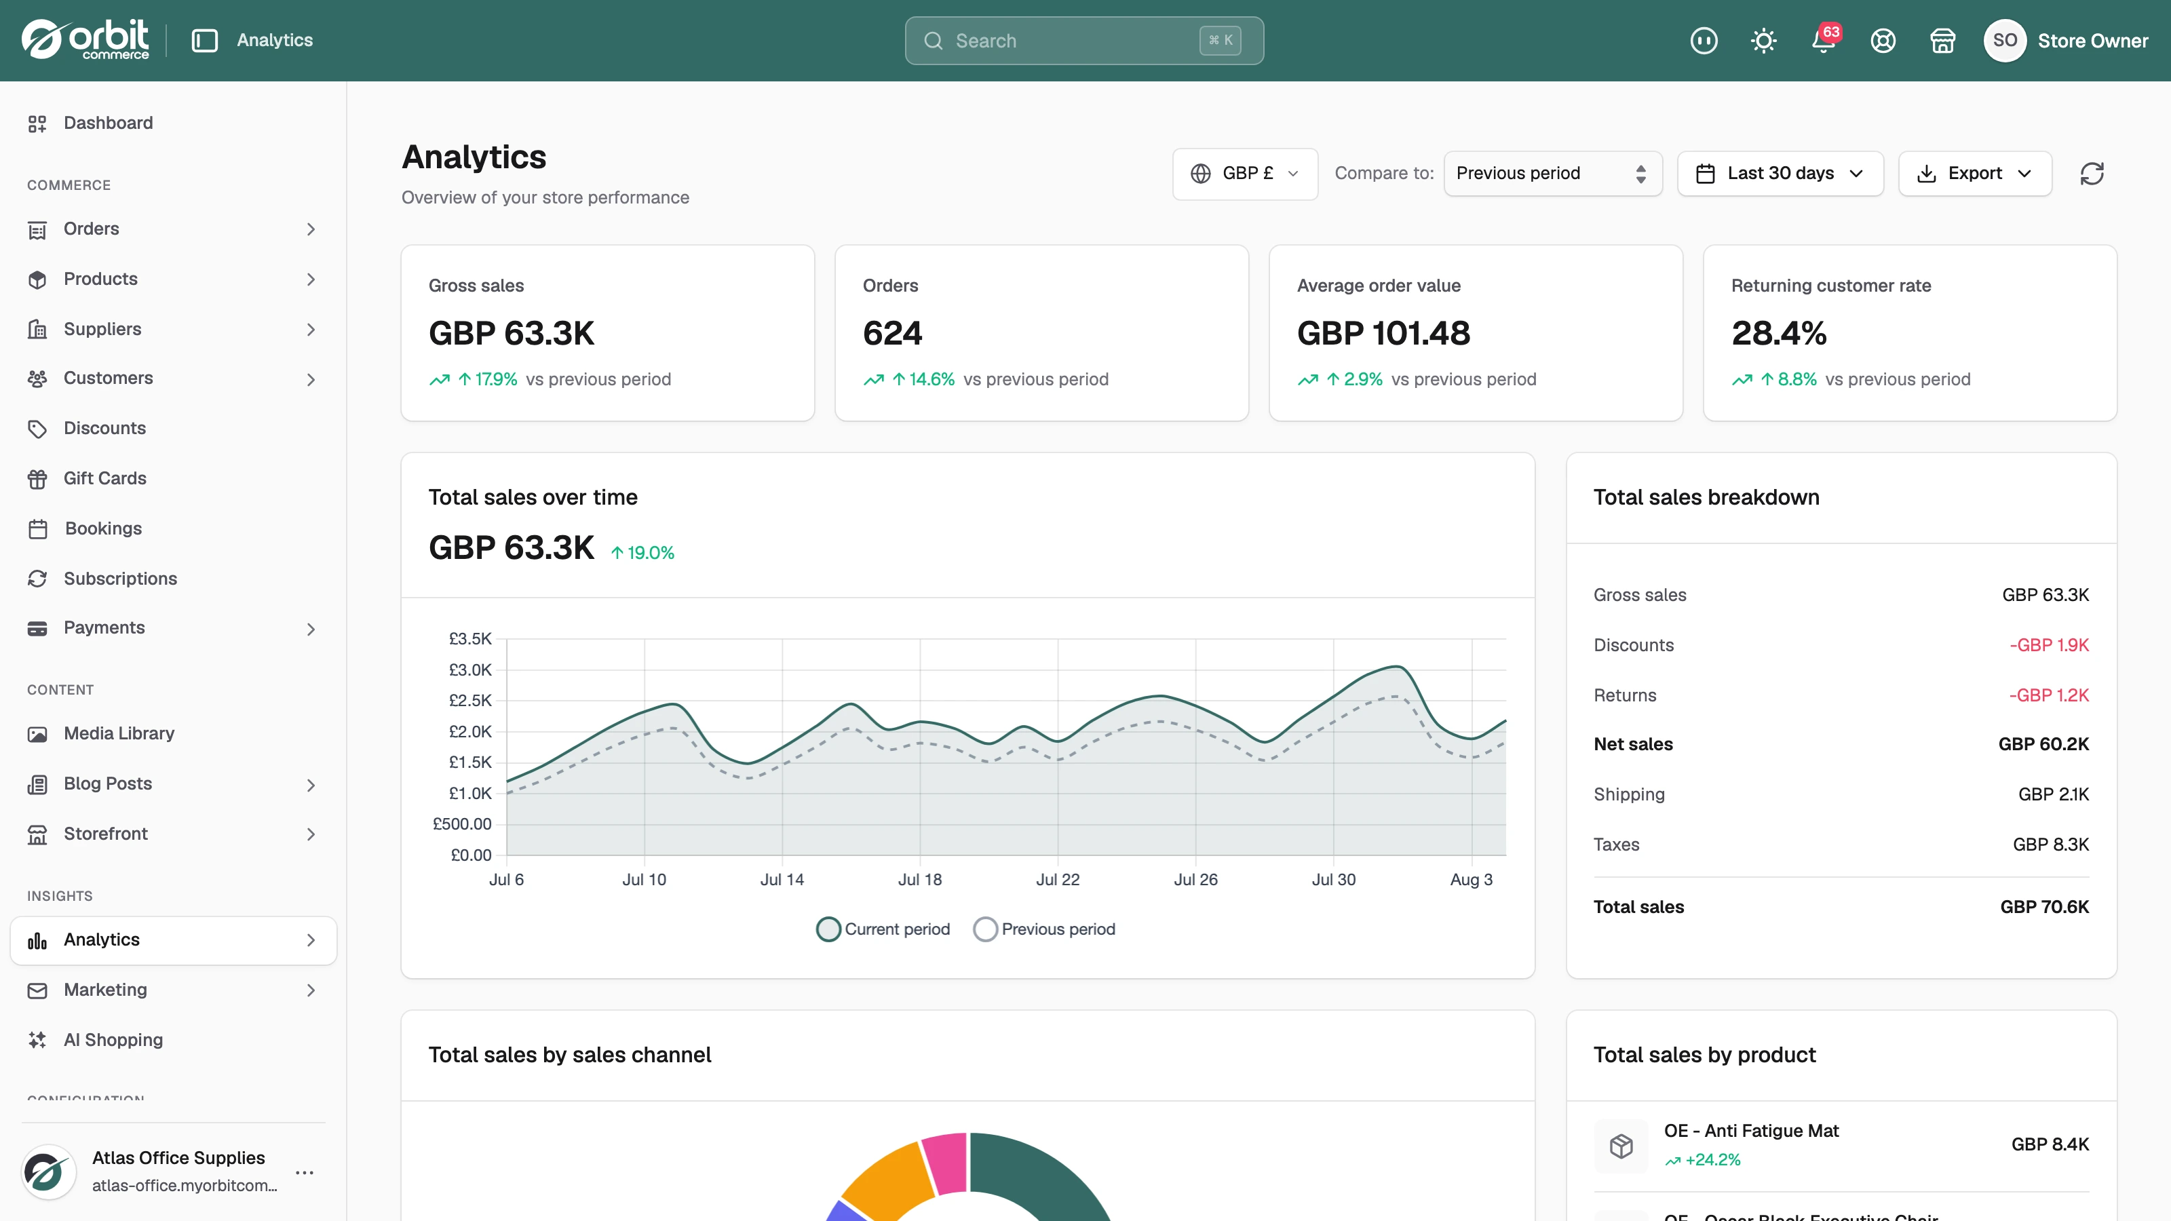Expand the Blog Posts submenu chevron
Viewport: 2171px width, 1221px height.
coord(311,786)
